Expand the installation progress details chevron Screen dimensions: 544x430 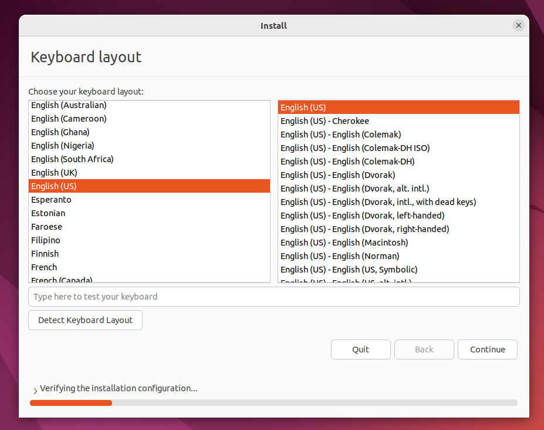tap(35, 391)
